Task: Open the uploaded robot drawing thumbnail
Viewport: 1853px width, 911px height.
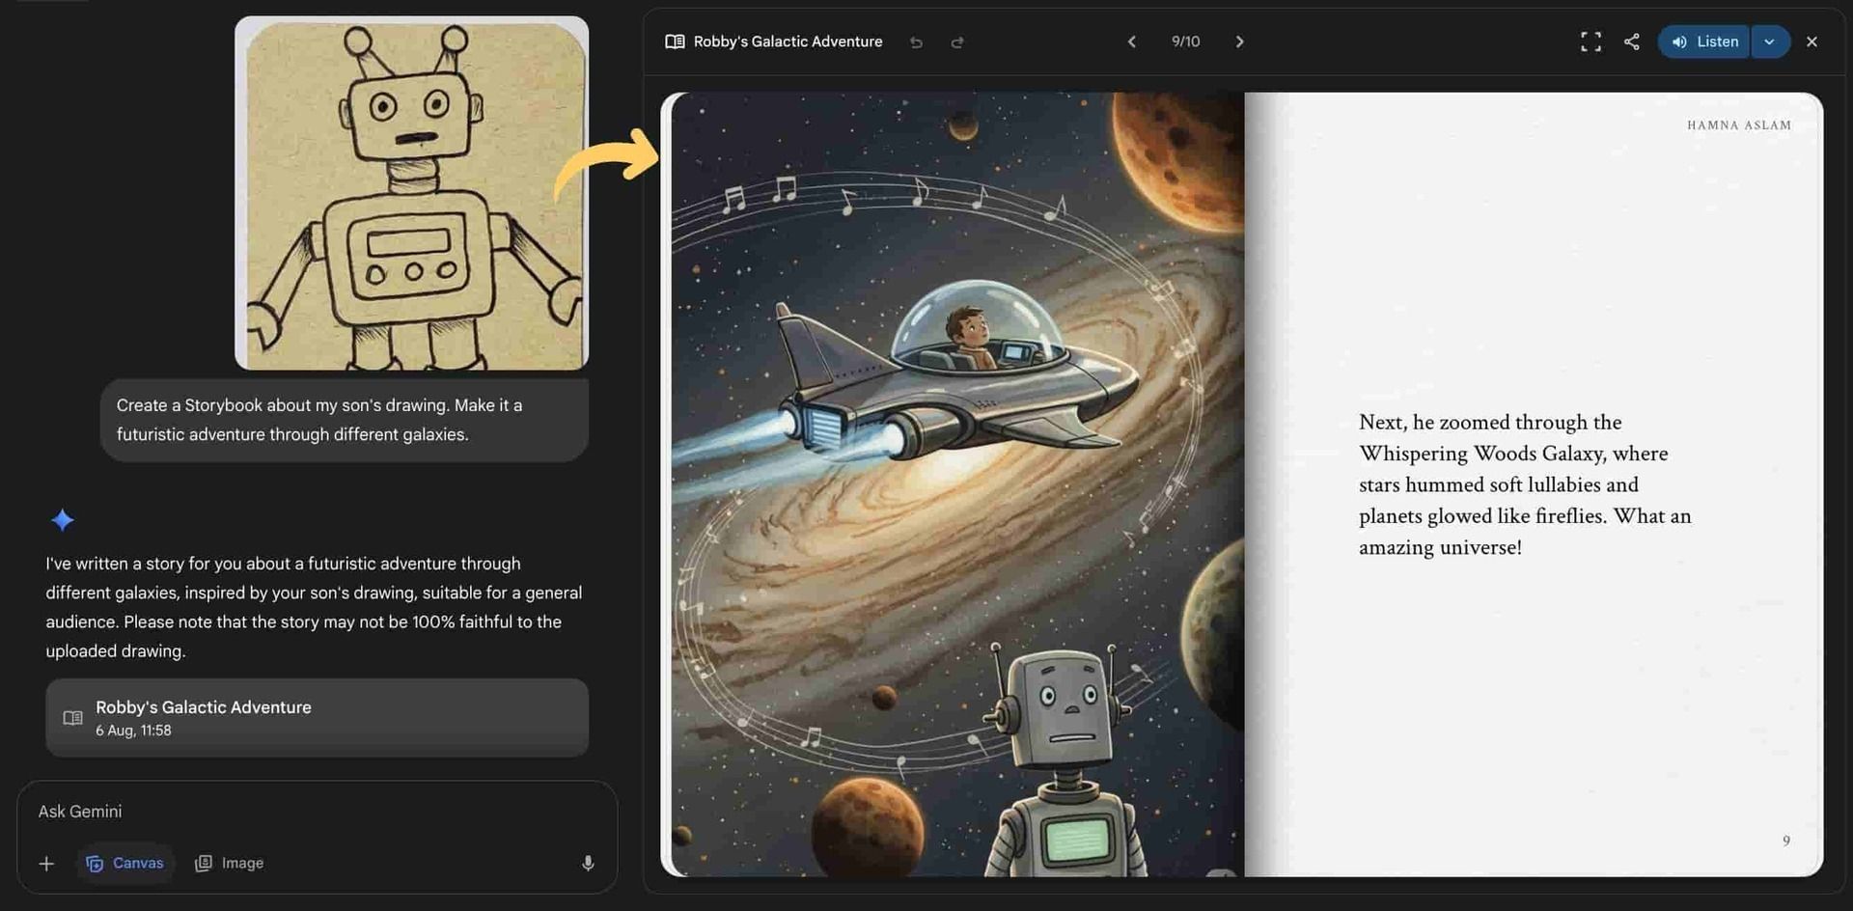Action: coord(411,193)
